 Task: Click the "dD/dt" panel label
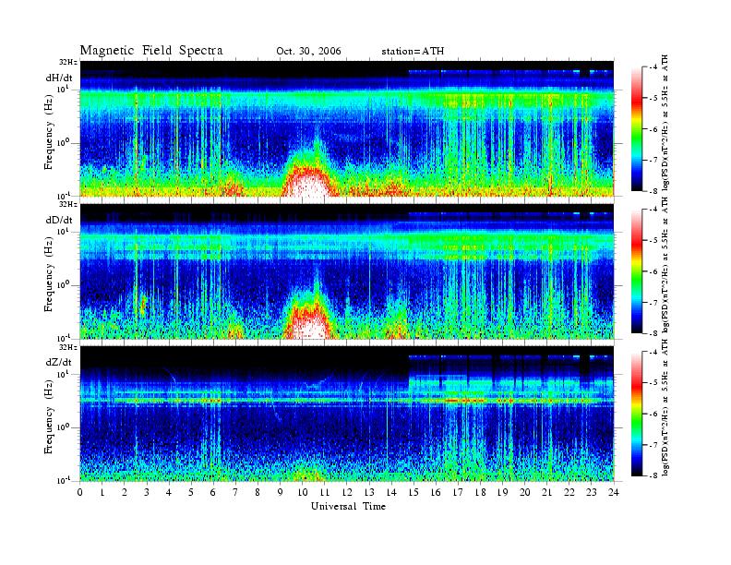[59, 220]
